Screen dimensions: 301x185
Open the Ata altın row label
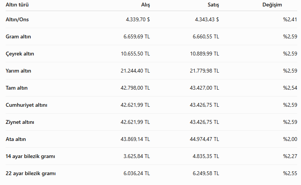(x=16, y=139)
